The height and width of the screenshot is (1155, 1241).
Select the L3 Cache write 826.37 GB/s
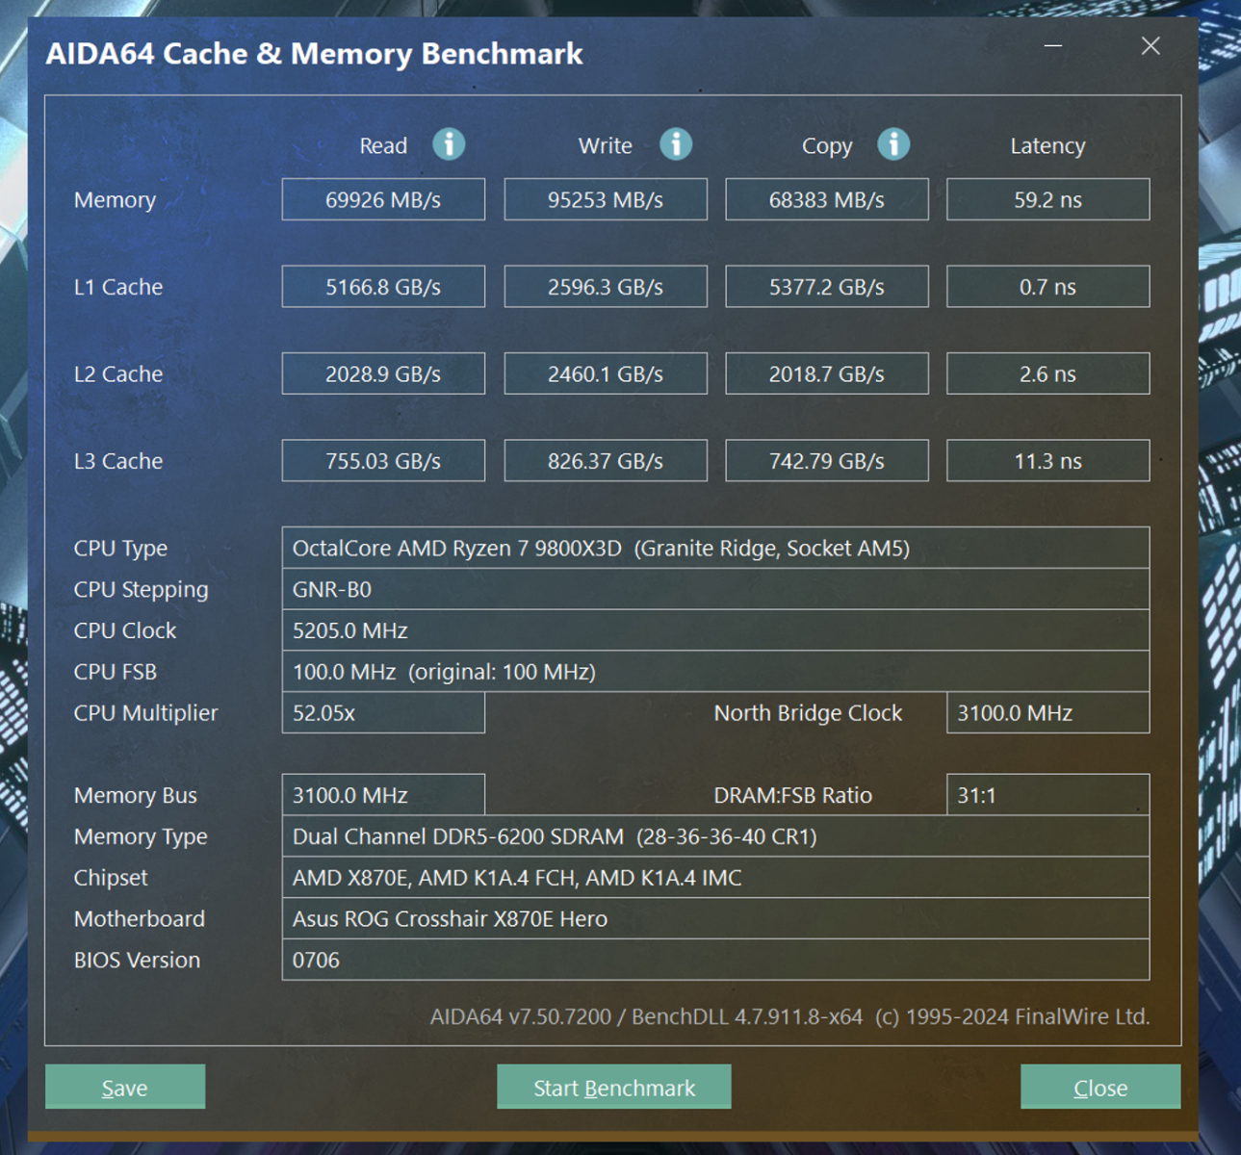[x=606, y=461]
